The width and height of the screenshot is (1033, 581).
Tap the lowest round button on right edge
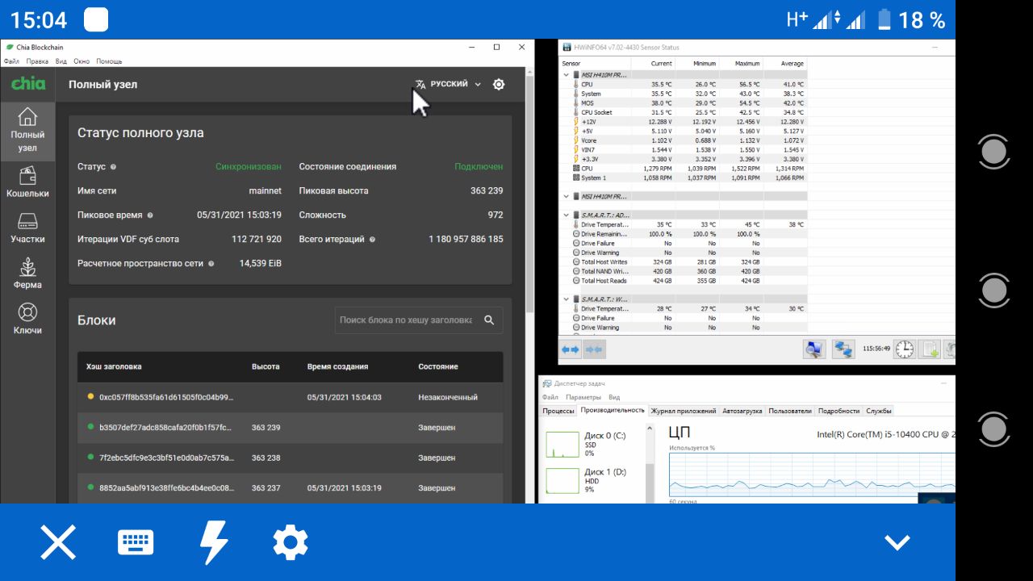click(993, 428)
